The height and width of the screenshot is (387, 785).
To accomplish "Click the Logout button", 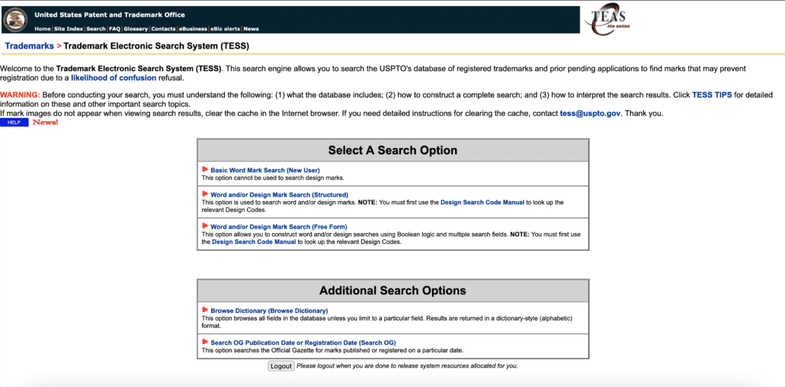I will [281, 366].
